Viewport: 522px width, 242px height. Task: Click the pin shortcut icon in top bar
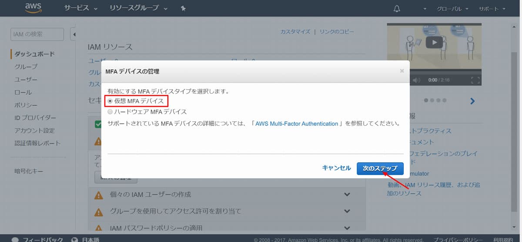[183, 9]
